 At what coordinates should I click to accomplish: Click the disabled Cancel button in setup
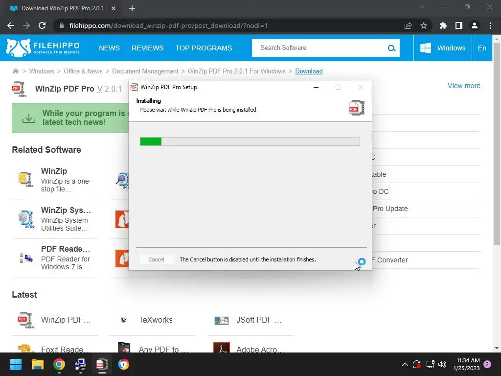click(x=156, y=259)
